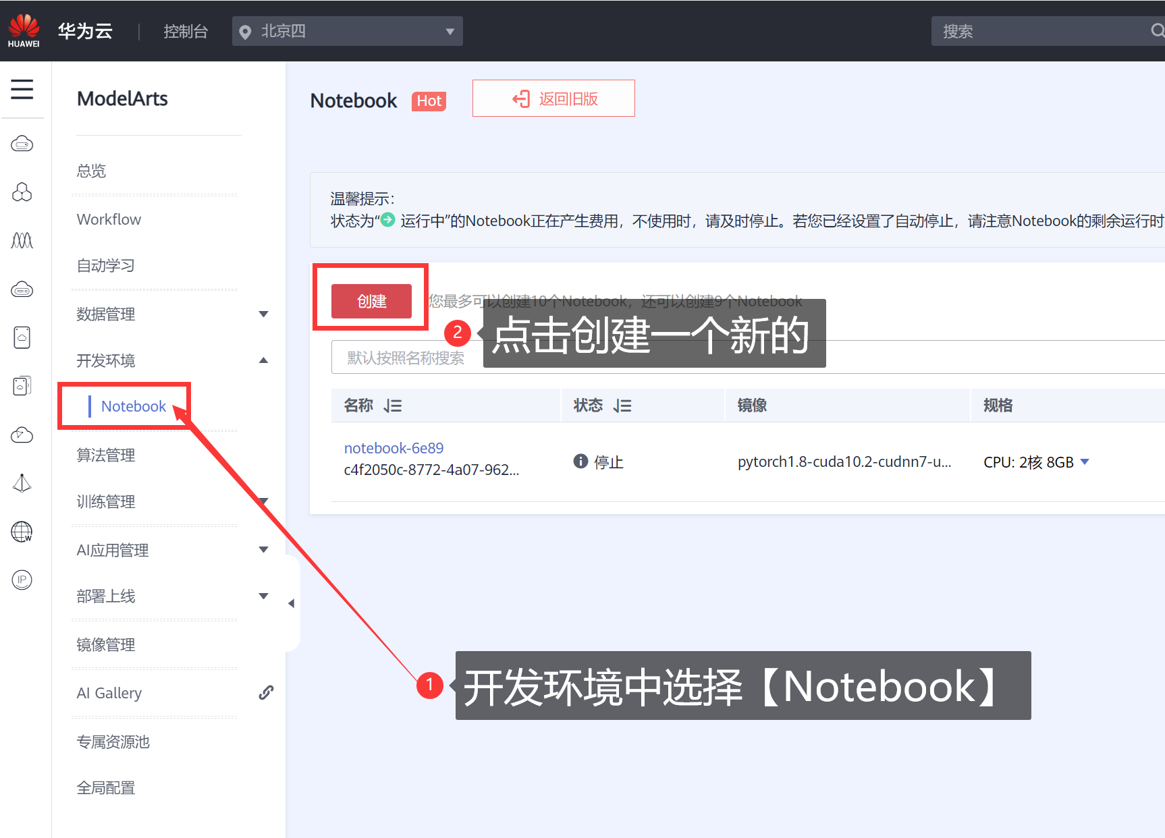The height and width of the screenshot is (838, 1165).
Task: Open the notebook-6e89 link
Action: tap(394, 448)
